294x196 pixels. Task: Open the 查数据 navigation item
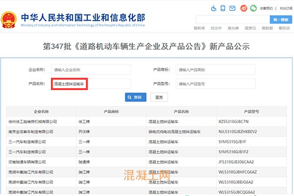tap(267, 28)
